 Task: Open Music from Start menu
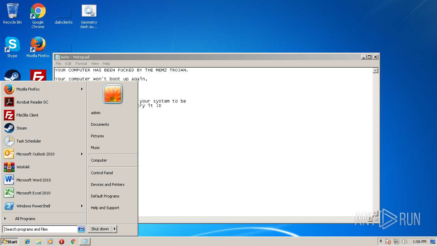[x=113, y=148]
